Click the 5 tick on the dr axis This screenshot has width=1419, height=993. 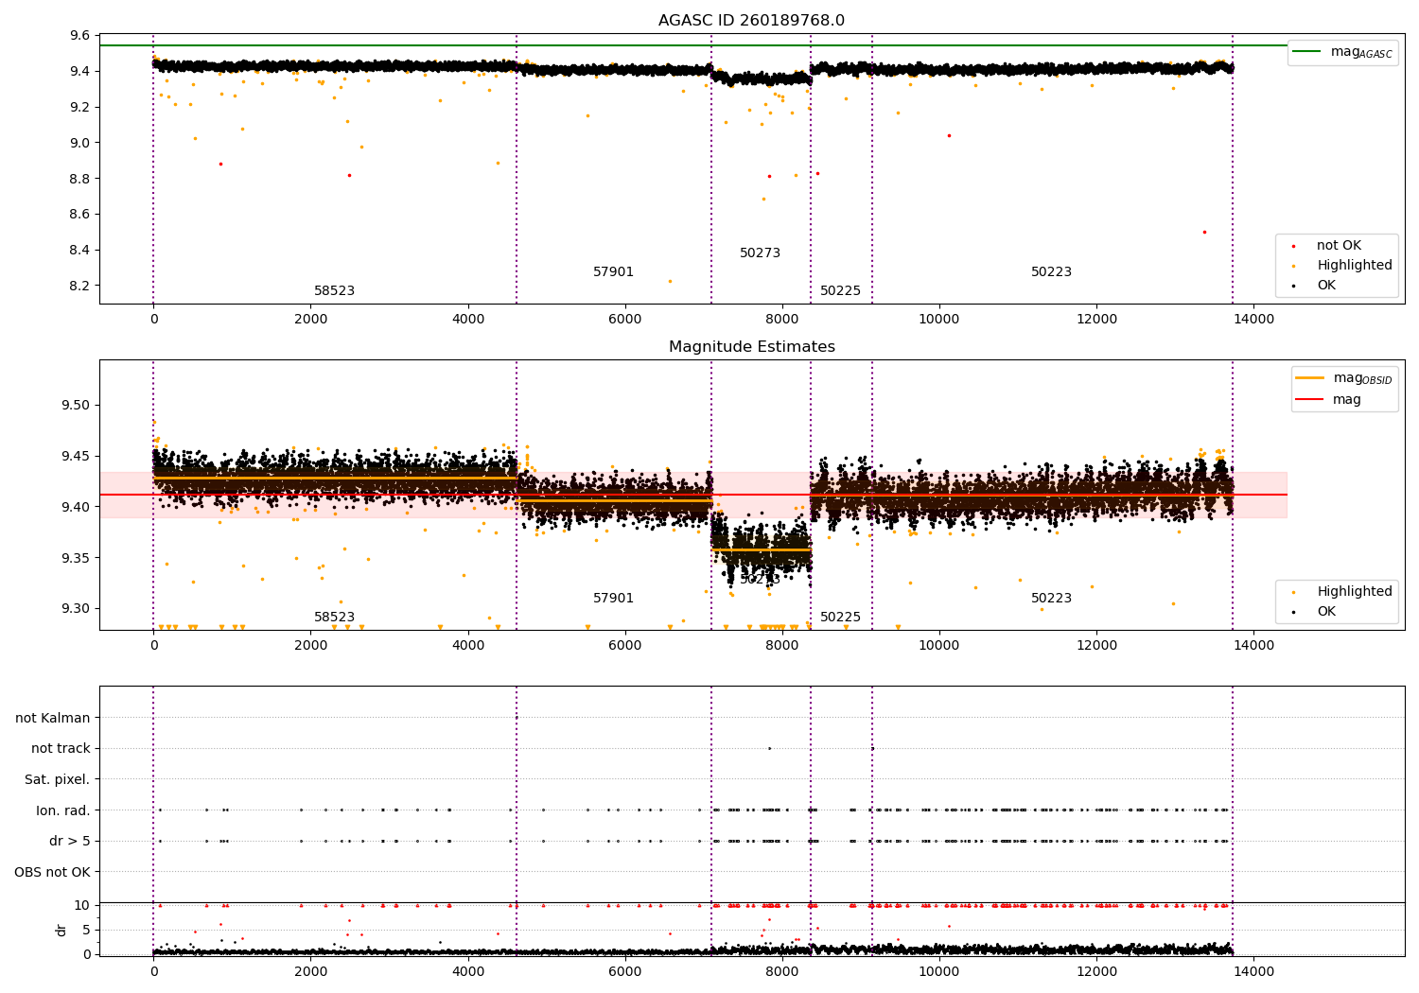pyautogui.click(x=86, y=930)
